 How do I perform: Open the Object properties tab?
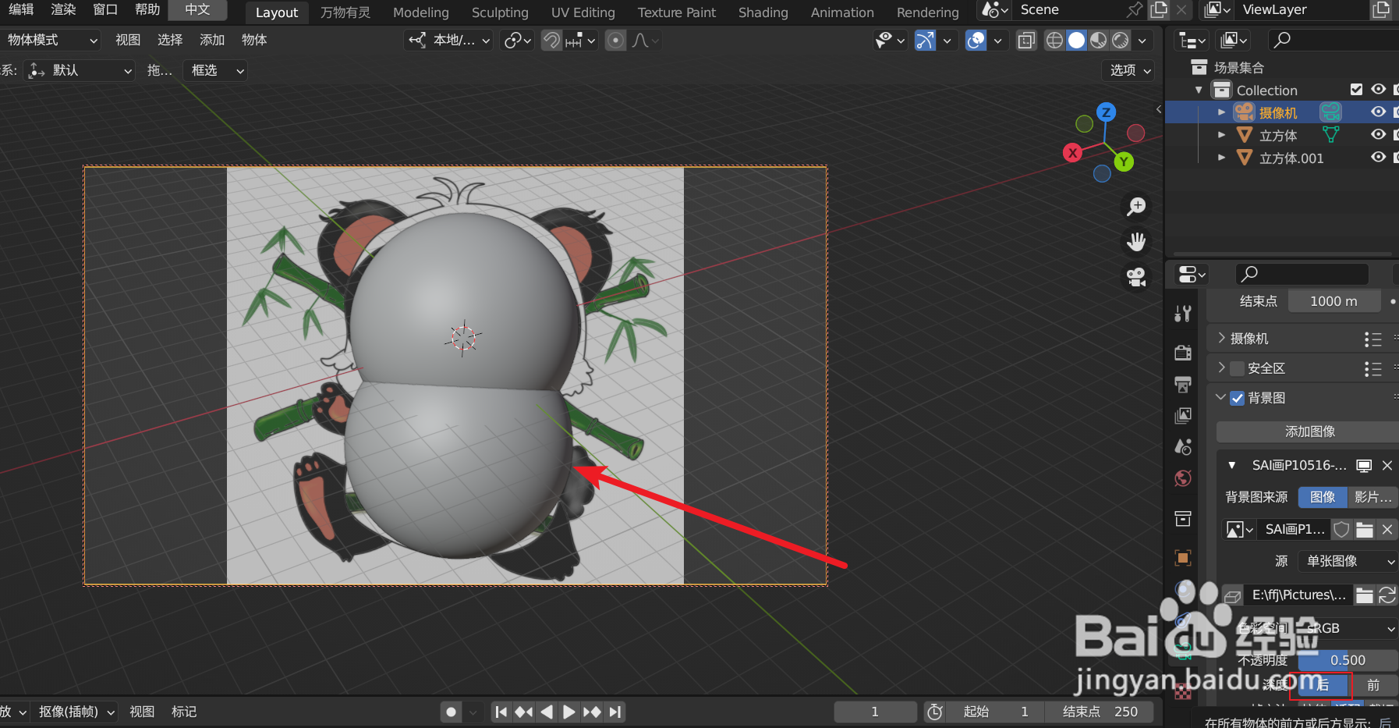1183,558
